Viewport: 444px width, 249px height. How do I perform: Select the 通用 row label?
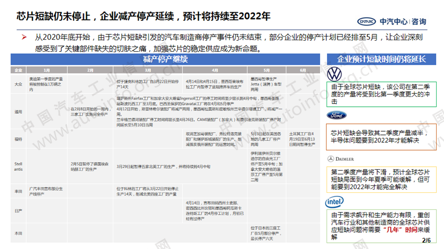coord(18,112)
